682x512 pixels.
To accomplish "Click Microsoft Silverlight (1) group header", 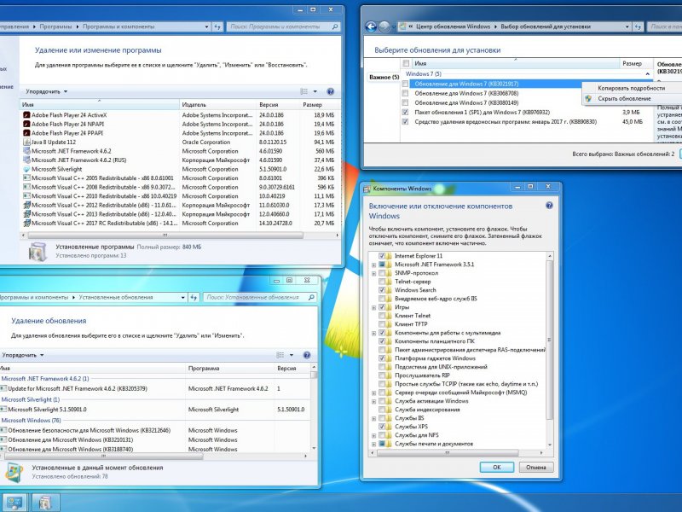I will point(31,399).
